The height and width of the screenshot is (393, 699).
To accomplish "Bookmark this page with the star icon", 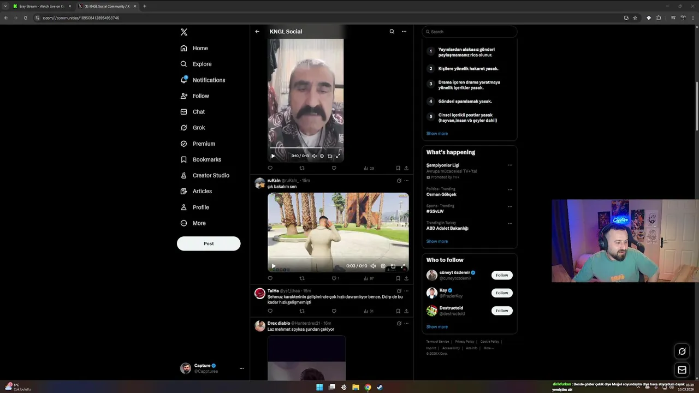I will click(635, 18).
